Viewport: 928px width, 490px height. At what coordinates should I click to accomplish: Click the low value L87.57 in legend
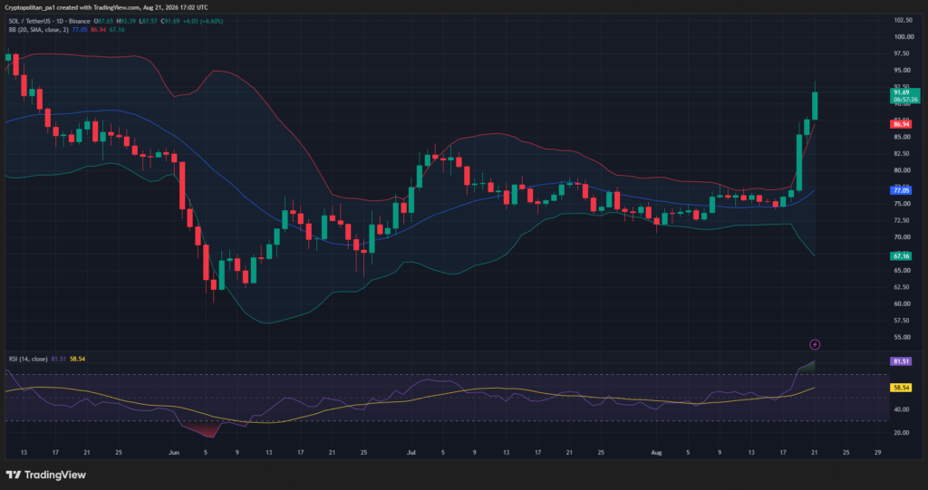pos(148,22)
